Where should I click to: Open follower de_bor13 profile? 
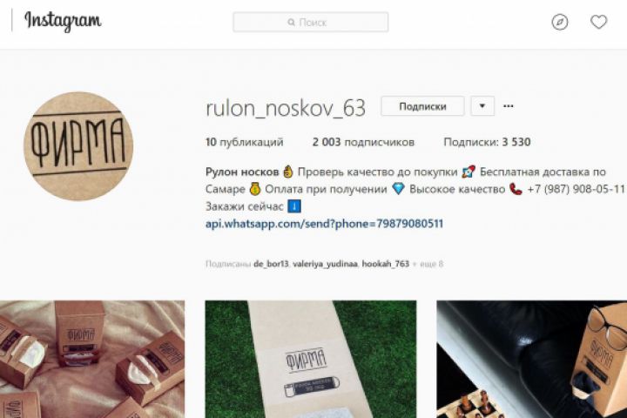click(x=271, y=264)
